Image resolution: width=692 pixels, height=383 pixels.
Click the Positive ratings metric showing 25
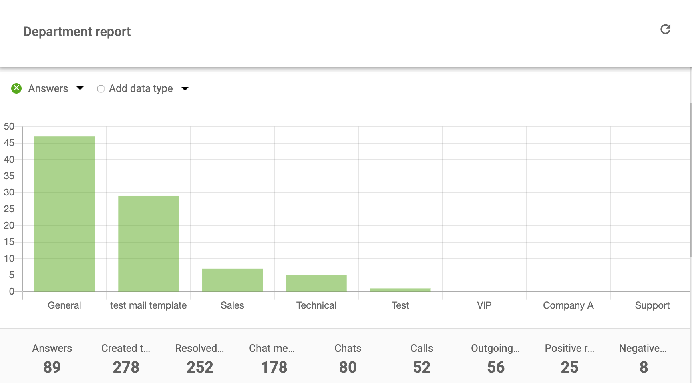(570, 359)
